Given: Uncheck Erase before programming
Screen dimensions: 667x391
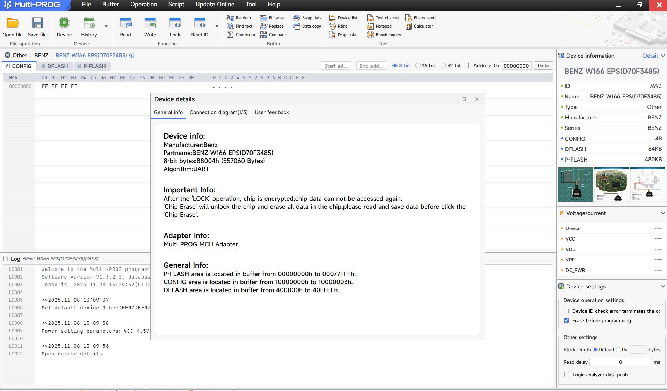Looking at the screenshot, I should coord(566,320).
